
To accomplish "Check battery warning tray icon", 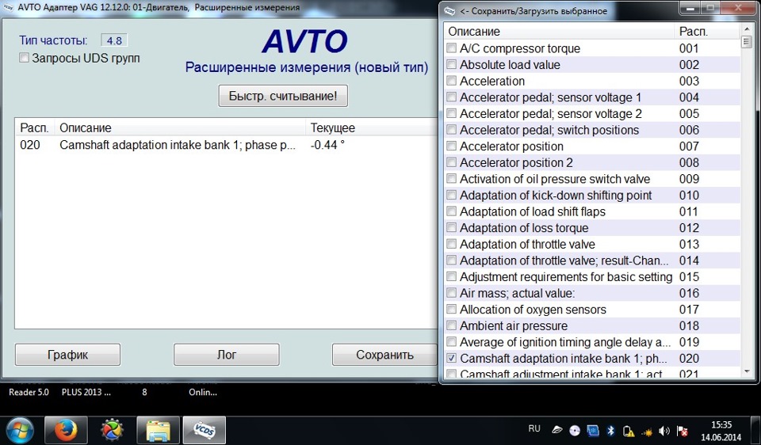I will (629, 431).
